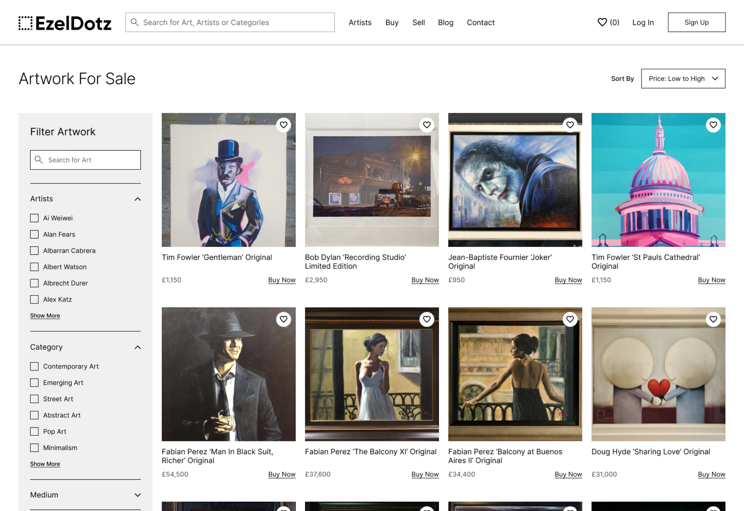This screenshot has width=744, height=511.
Task: Open the Tim Fowler 'Gentleman' painting thumbnail
Action: tap(229, 180)
